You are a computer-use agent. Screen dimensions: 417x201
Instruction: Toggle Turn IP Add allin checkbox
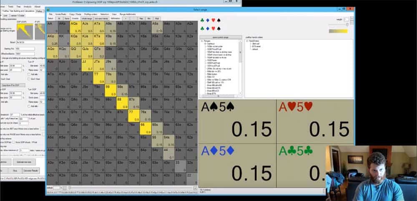click(x=29, y=74)
